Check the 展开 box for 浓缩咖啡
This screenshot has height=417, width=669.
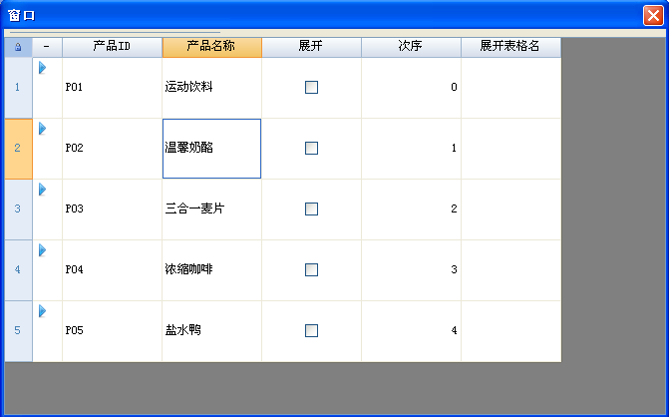pyautogui.click(x=311, y=269)
